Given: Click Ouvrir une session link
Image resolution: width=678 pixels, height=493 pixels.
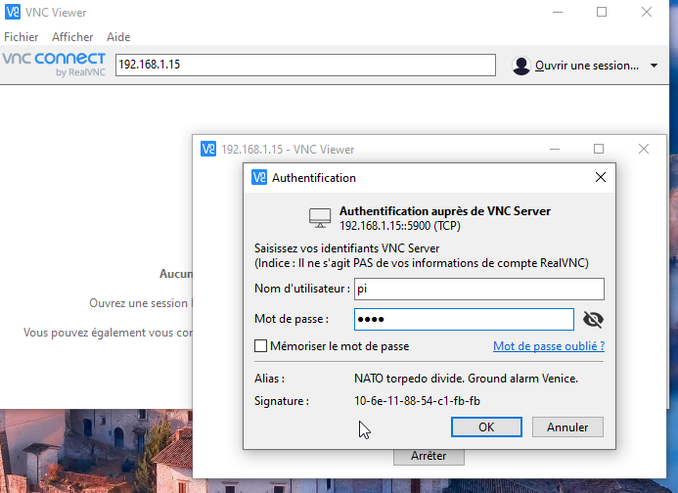Looking at the screenshot, I should click(x=587, y=66).
